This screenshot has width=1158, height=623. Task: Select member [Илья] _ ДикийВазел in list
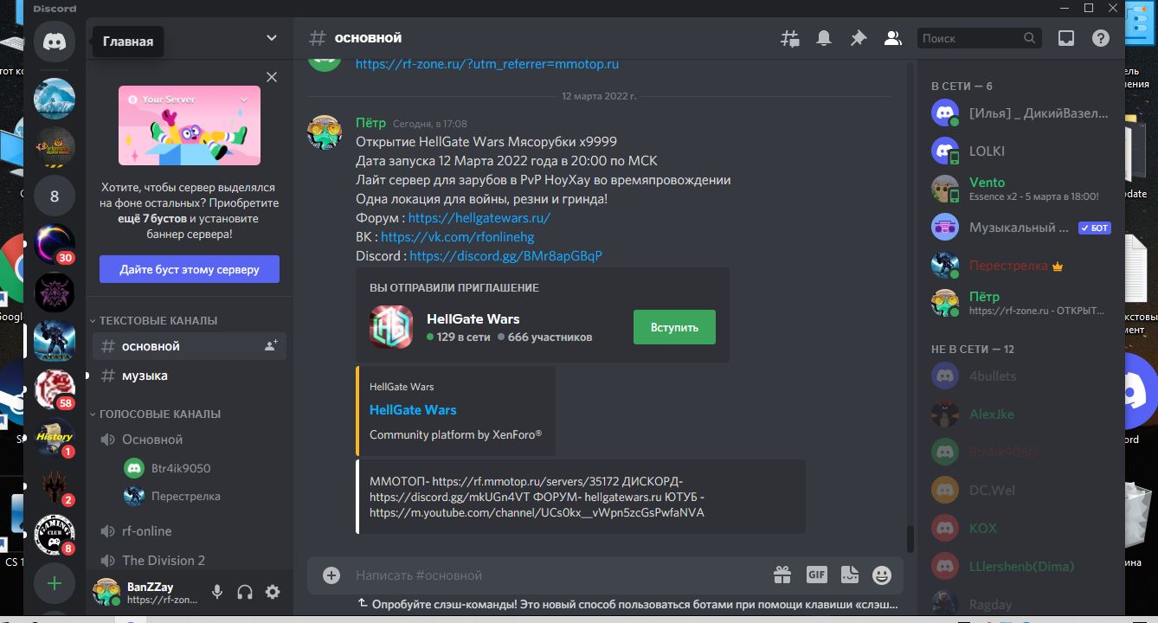pos(1021,112)
